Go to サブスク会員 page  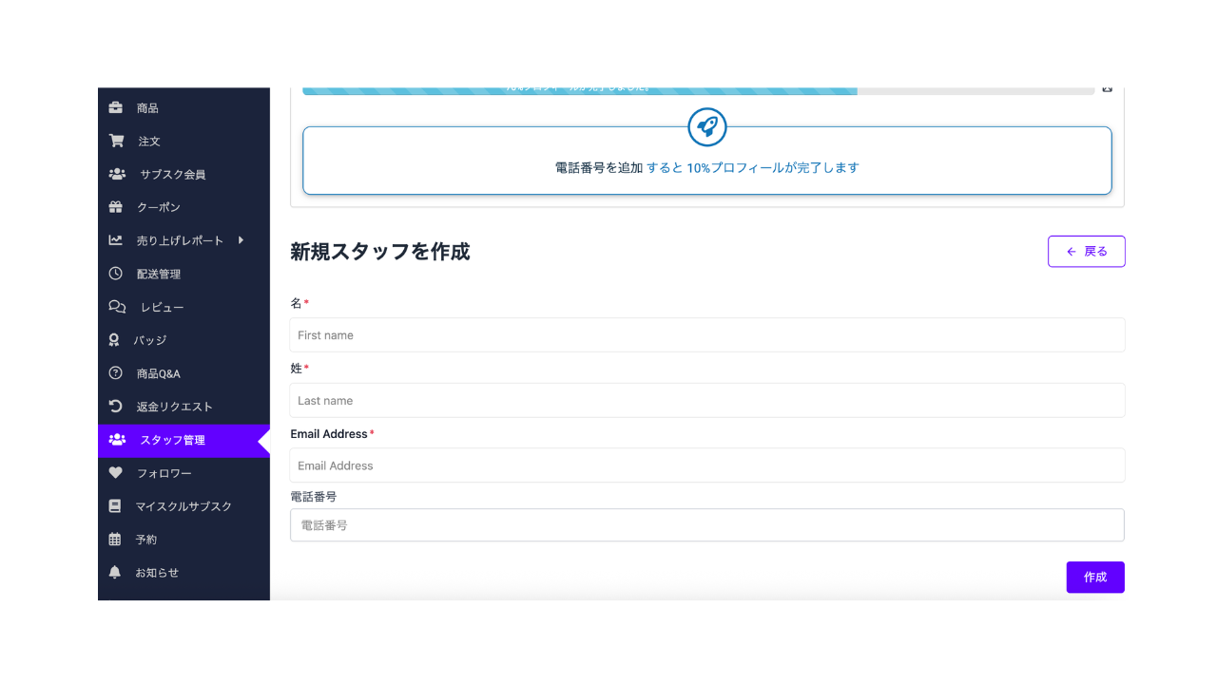(x=184, y=175)
